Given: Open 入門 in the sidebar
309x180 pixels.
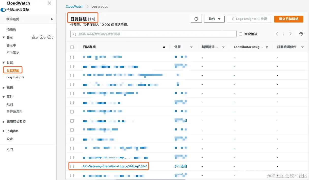Looking at the screenshot, I should tap(10, 149).
